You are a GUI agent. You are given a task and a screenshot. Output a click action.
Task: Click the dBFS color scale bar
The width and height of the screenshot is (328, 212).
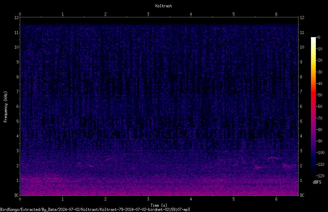[313, 107]
